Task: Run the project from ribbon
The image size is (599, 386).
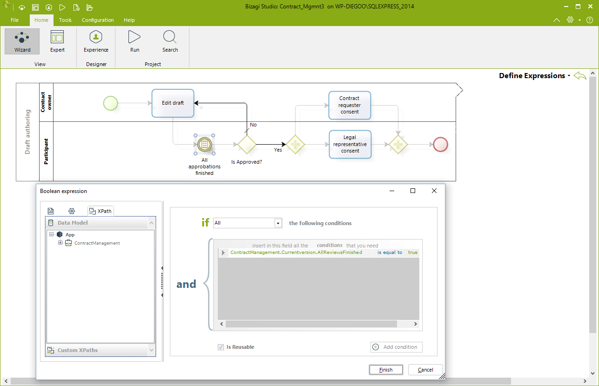Action: coord(135,41)
